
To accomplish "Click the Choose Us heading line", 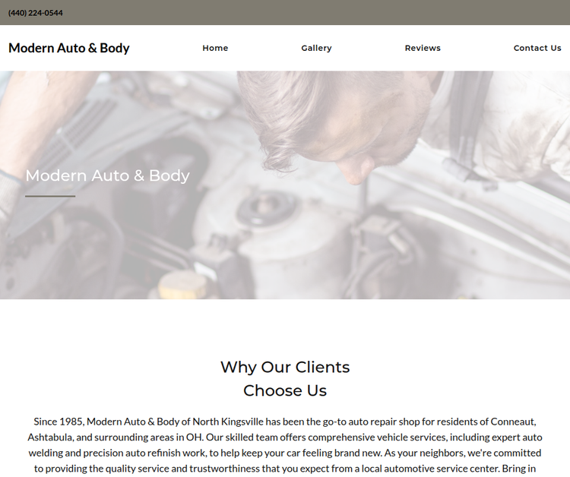I will 285,390.
